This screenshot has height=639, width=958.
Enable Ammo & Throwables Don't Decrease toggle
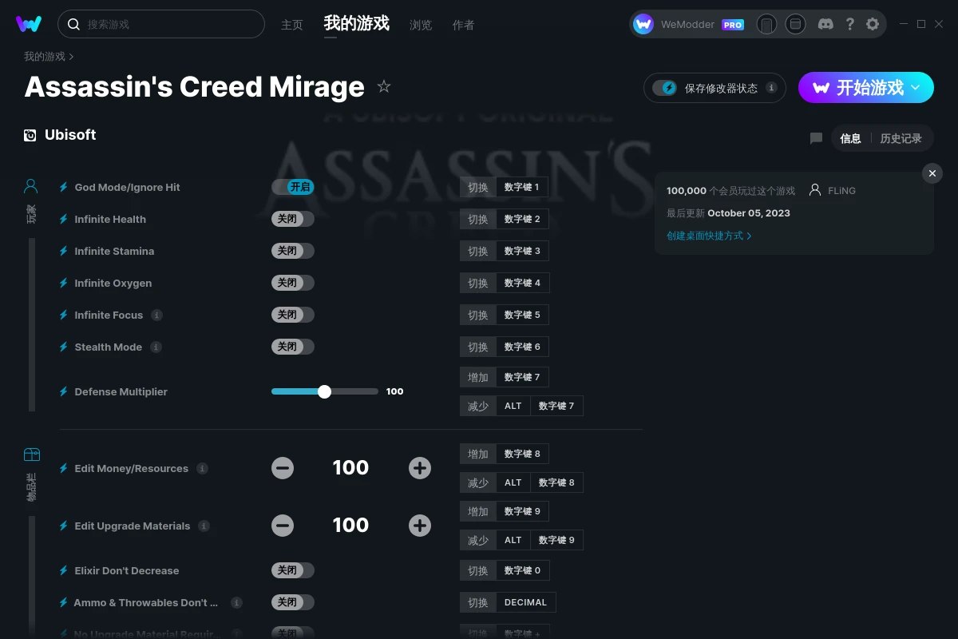pyautogui.click(x=293, y=602)
